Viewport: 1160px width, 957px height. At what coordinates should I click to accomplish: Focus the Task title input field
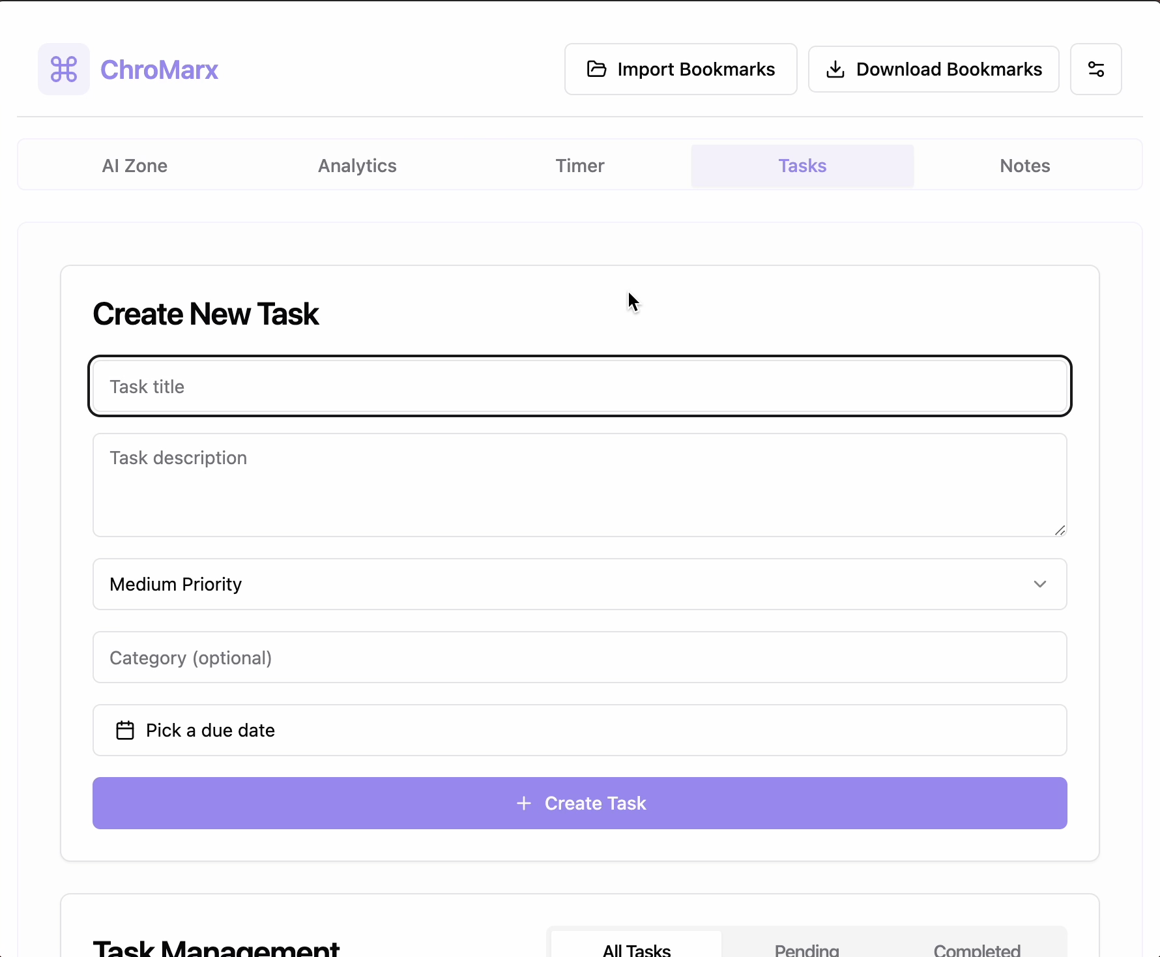(579, 386)
